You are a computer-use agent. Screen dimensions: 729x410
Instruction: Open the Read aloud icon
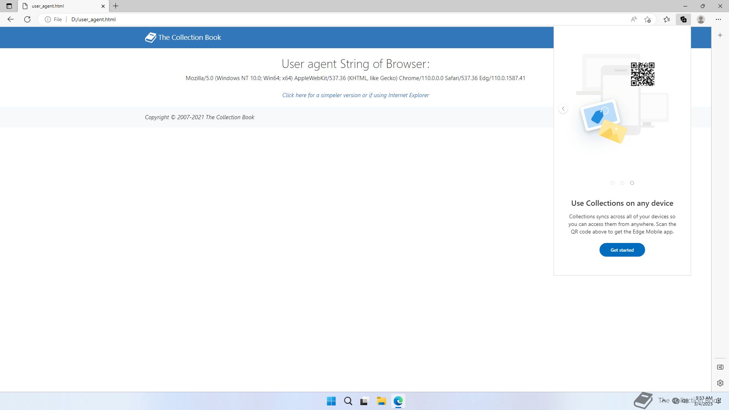634,19
